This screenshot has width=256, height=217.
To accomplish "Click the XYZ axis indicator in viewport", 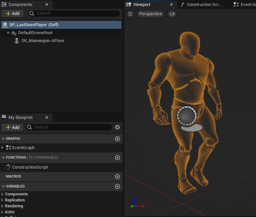I will [138, 203].
